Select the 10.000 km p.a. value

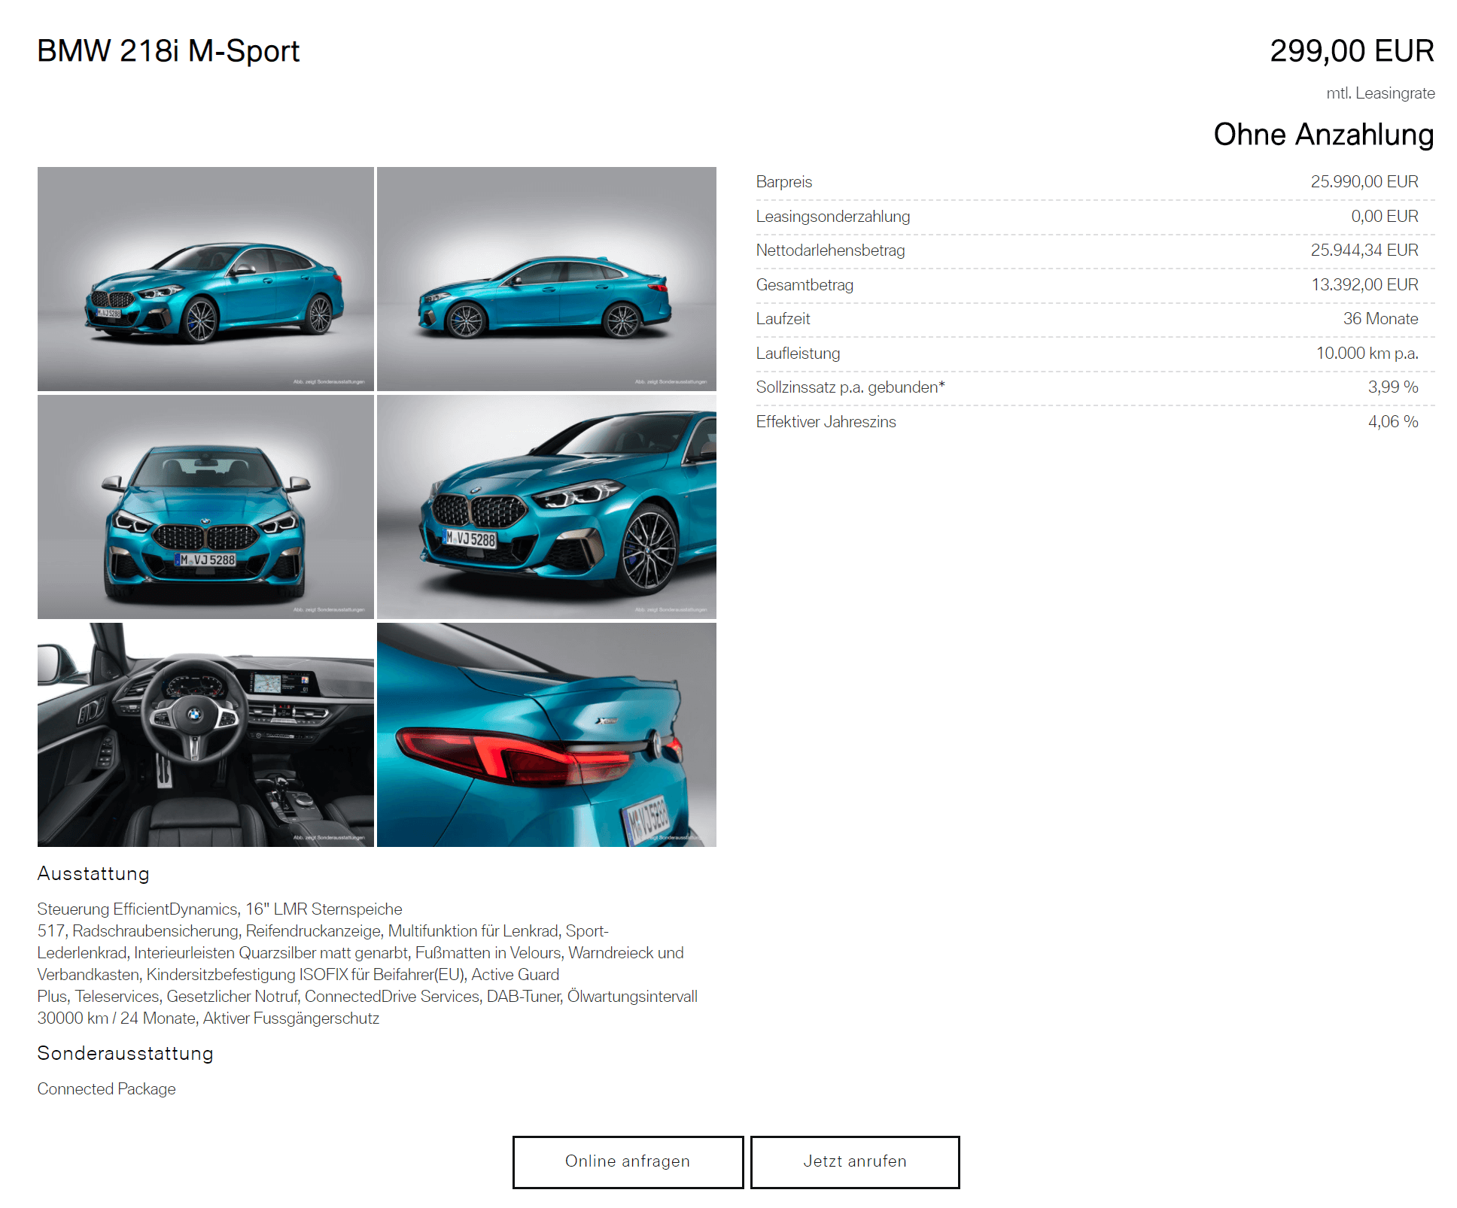1367,354
